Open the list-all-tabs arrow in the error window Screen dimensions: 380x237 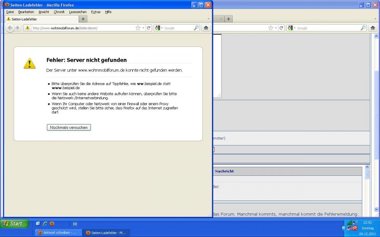[x=209, y=19]
